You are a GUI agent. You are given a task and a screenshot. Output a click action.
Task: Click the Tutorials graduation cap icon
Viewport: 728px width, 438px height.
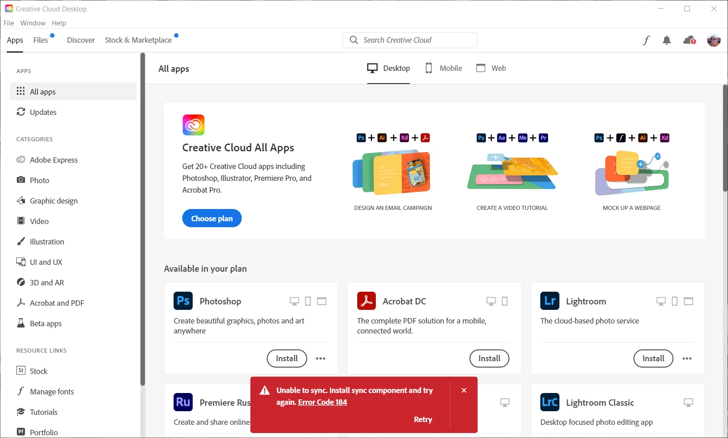pos(20,412)
